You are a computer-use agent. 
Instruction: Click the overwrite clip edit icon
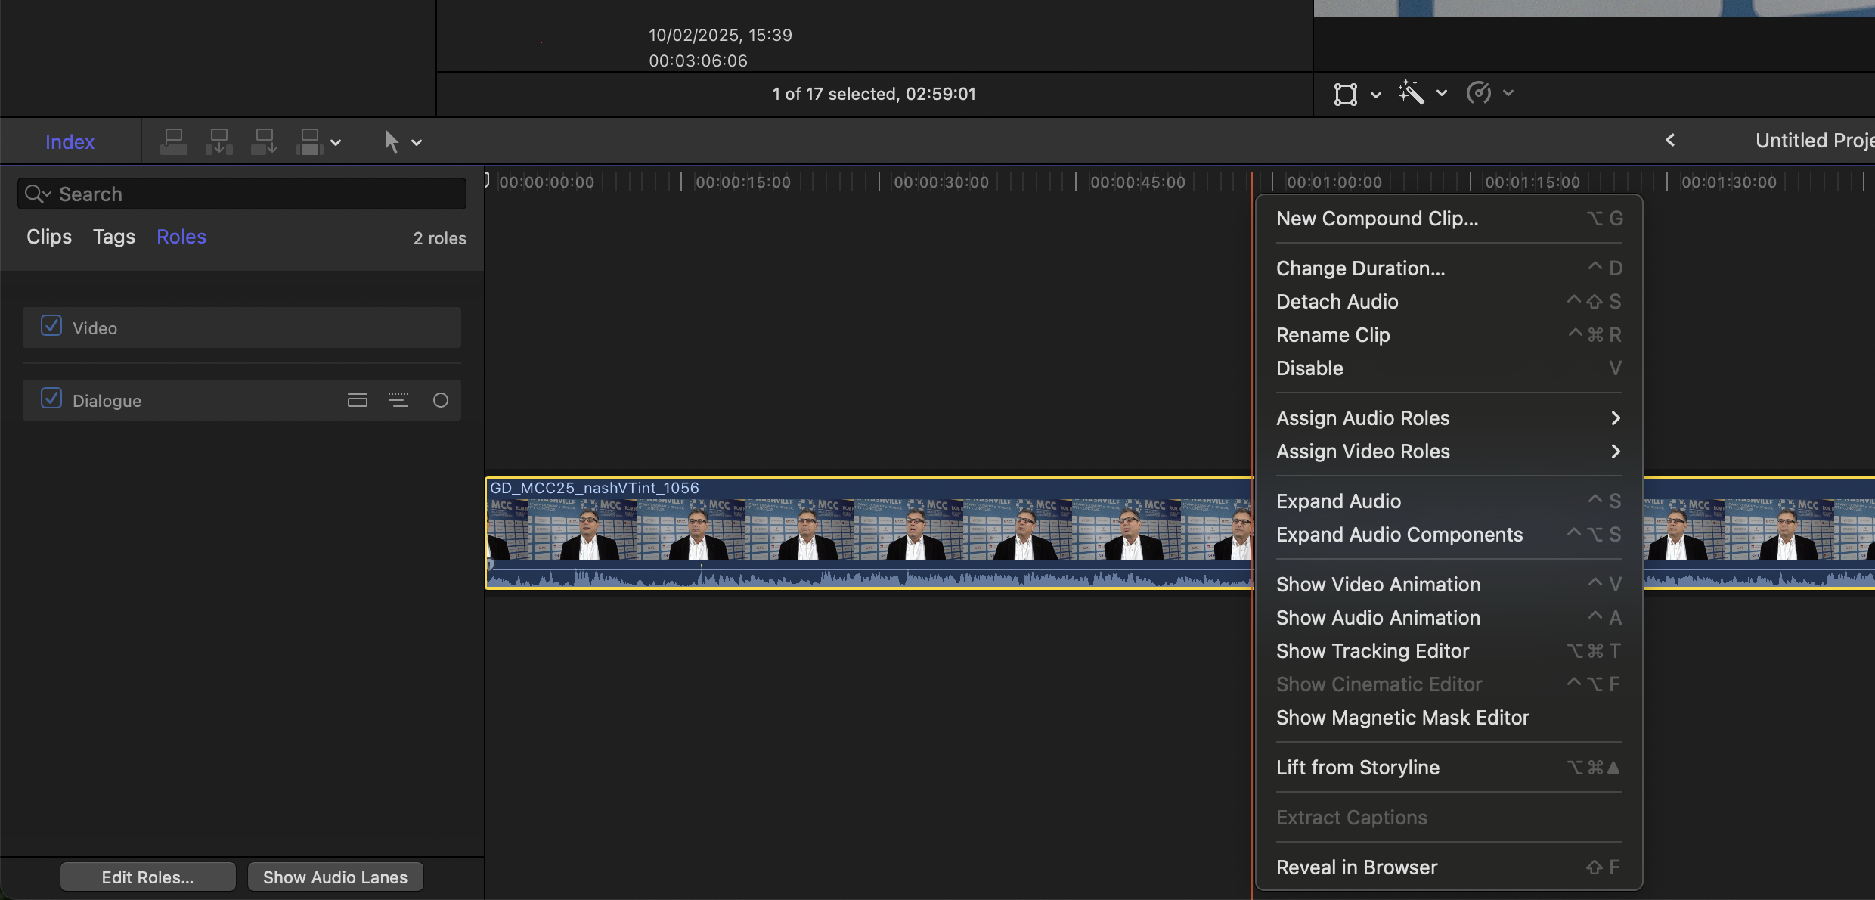309,141
